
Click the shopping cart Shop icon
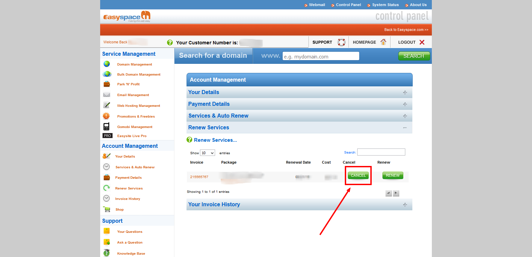pos(107,209)
